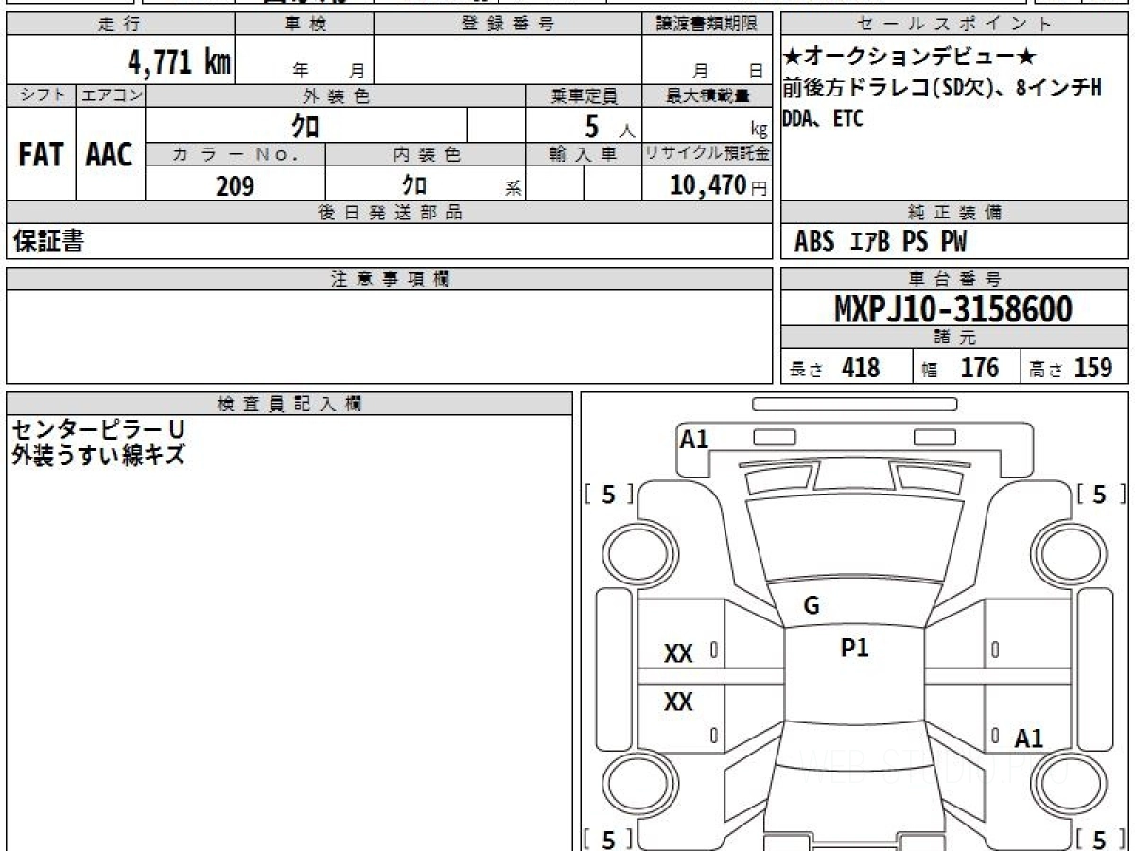
Task: Click the セールスポイント header
Action: pyautogui.click(x=954, y=26)
